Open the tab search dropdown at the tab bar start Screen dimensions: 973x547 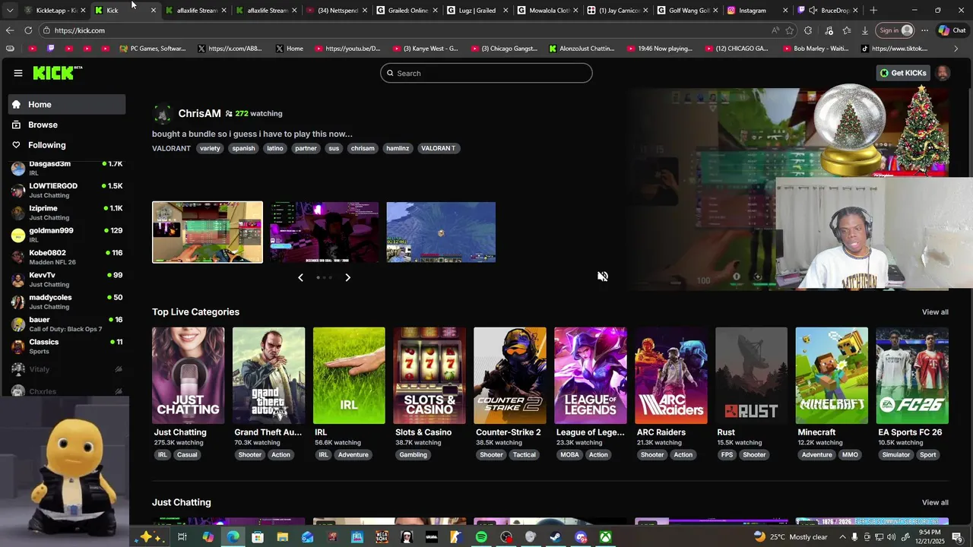[x=10, y=11]
